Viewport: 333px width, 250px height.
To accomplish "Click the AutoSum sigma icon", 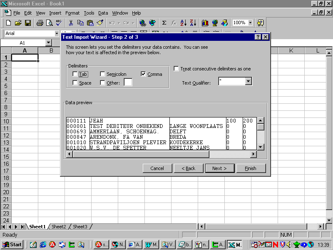I will click(164, 23).
